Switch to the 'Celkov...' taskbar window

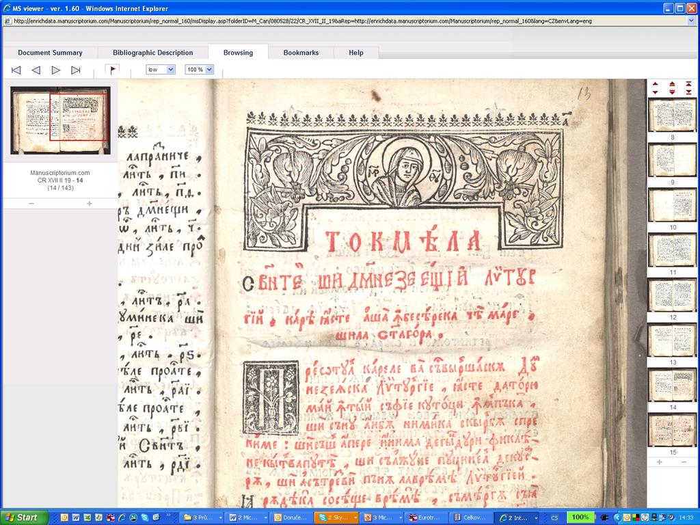click(x=470, y=517)
